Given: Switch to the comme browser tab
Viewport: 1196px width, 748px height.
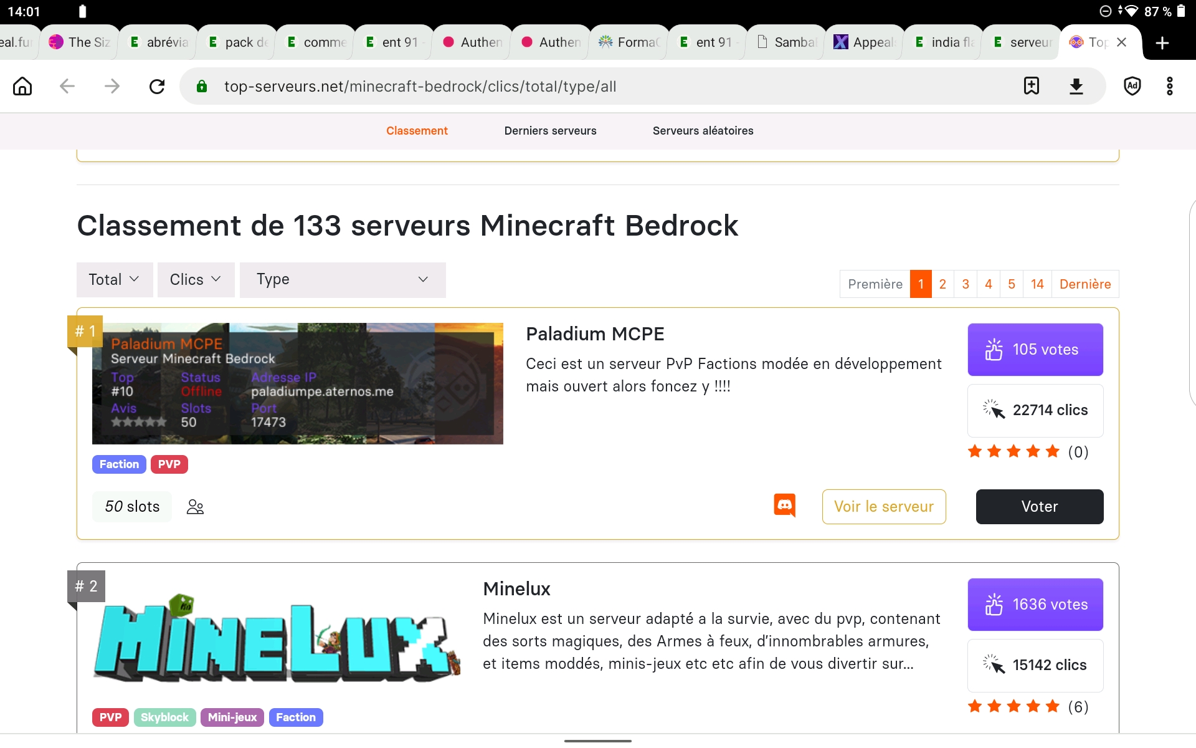Looking at the screenshot, I should 315,42.
